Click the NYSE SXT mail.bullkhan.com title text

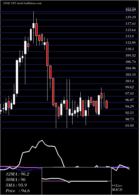click(x=22, y=3)
